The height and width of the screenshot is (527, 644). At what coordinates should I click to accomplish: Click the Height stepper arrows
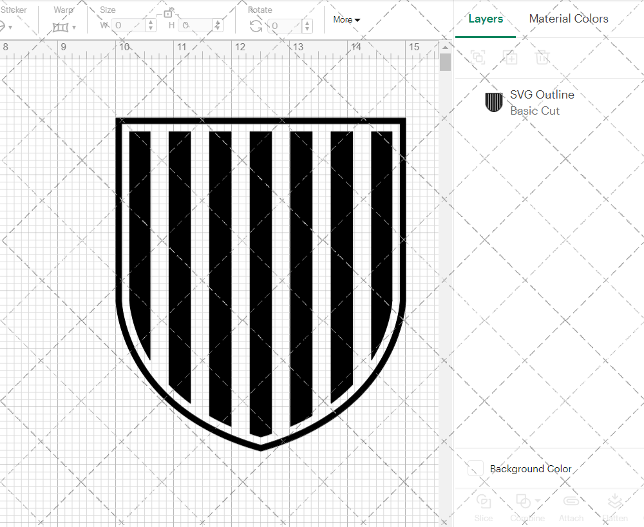[218, 26]
